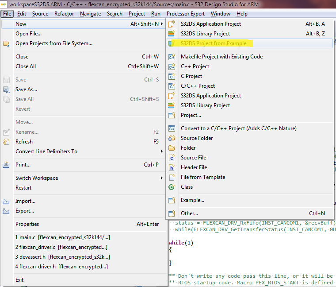Select S32DS Library Project without shortcut
Screen dimensions: 336x287
pos(250,105)
